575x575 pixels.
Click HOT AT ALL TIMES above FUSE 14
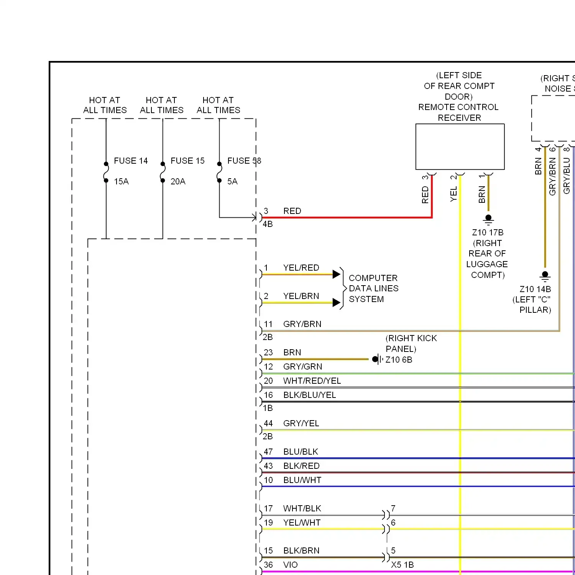pos(105,105)
